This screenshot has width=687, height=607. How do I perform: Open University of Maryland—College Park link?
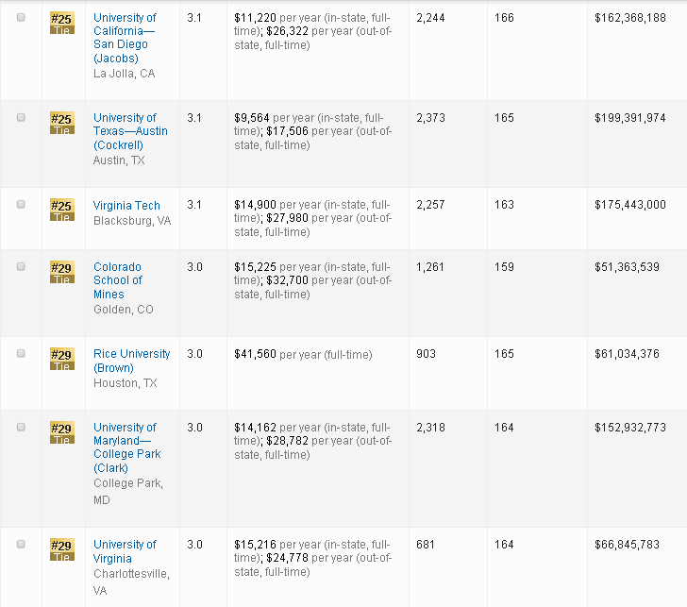[126, 447]
